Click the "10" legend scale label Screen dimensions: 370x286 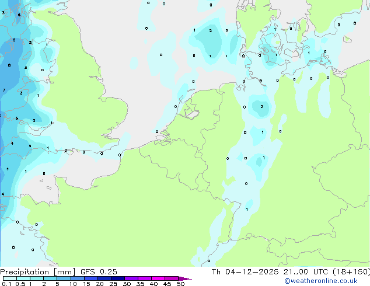[73, 284]
